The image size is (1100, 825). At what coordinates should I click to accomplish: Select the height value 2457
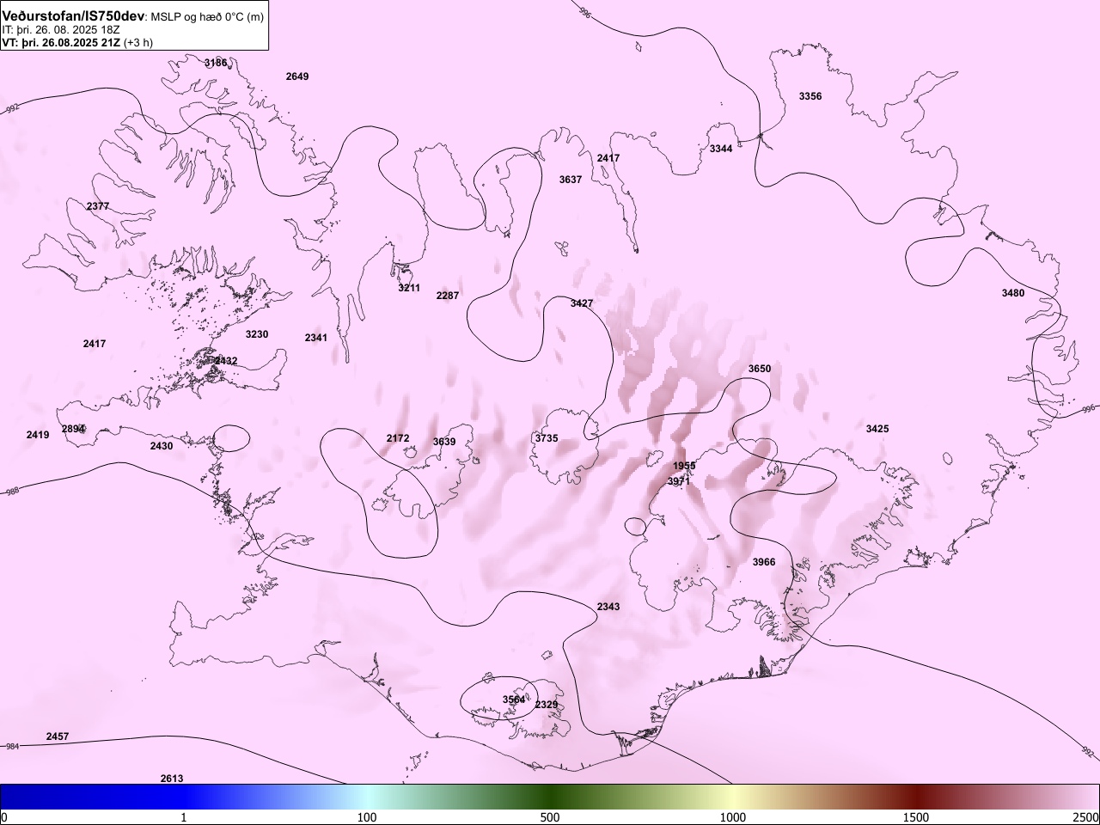tap(58, 736)
